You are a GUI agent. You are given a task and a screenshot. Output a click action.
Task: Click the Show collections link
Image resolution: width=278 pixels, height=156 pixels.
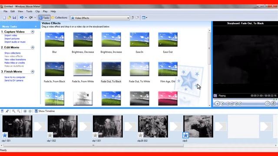tap(13, 53)
